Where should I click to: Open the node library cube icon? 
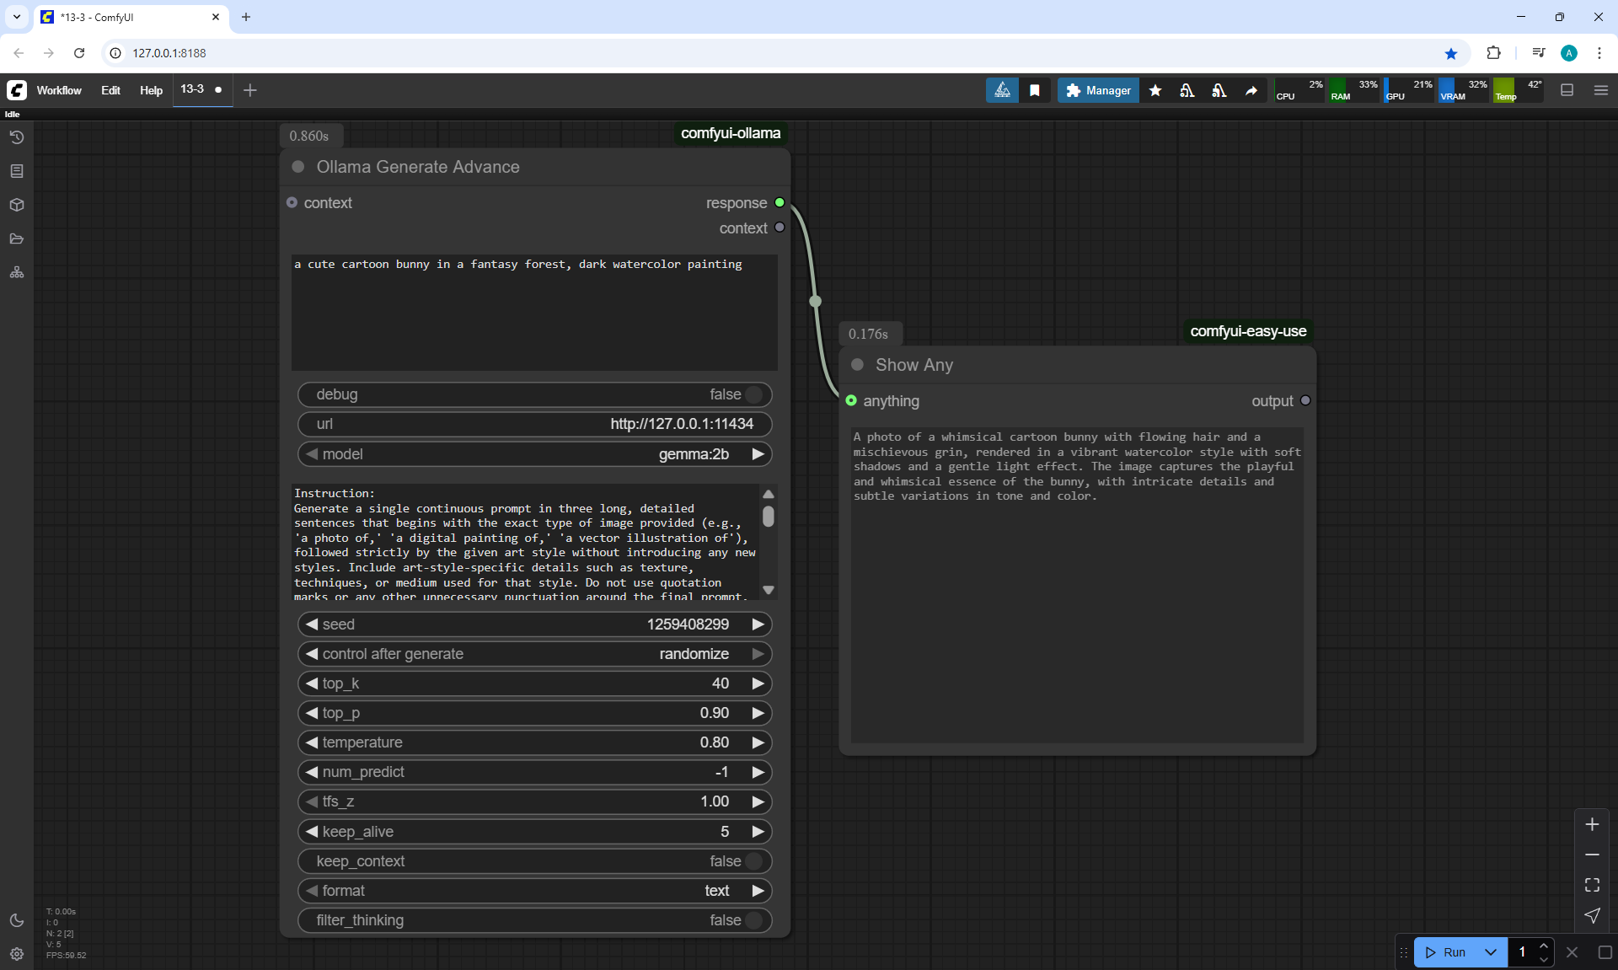coord(17,205)
